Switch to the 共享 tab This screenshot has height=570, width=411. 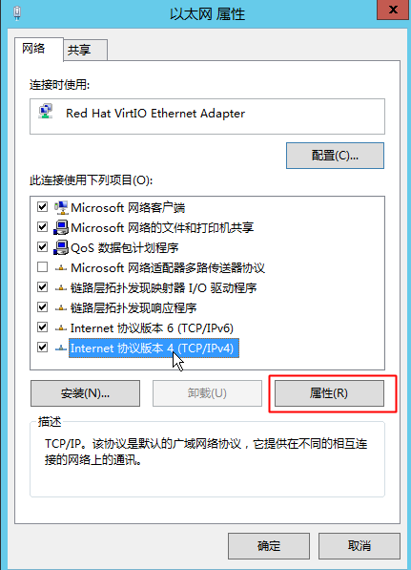(85, 50)
